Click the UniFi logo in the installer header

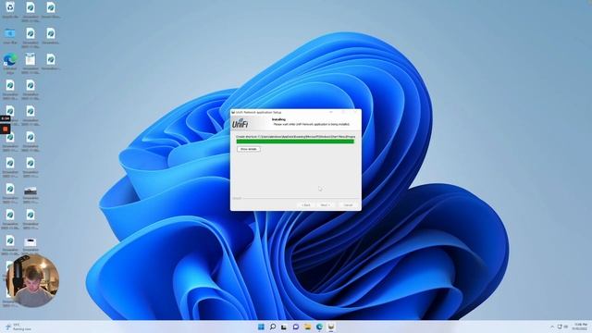pos(240,123)
